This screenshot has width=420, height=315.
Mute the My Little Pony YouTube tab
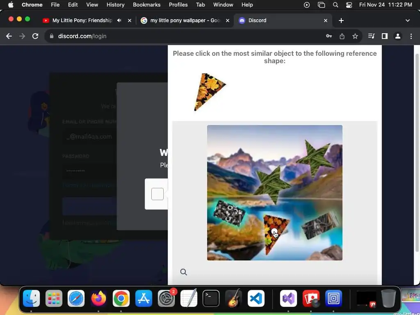(119, 21)
